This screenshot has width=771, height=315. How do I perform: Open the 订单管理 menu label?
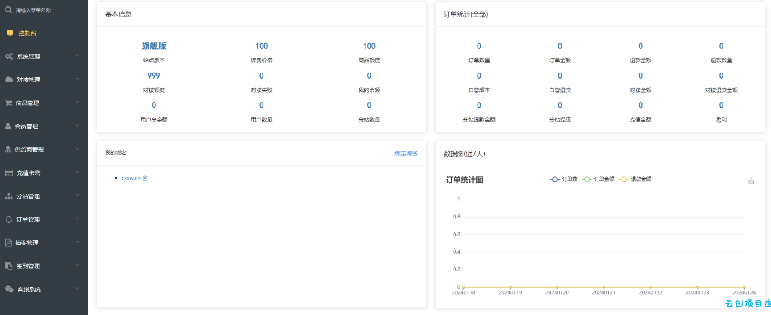click(x=28, y=219)
